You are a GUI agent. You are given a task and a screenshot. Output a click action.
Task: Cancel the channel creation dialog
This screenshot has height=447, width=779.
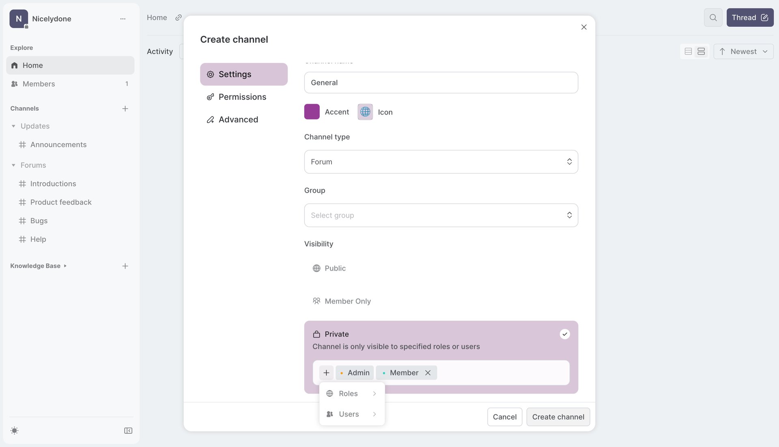point(504,417)
